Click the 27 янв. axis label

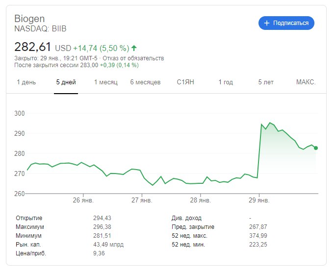click(x=142, y=200)
